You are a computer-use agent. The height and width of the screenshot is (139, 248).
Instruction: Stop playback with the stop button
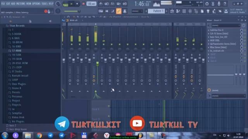[77, 4]
